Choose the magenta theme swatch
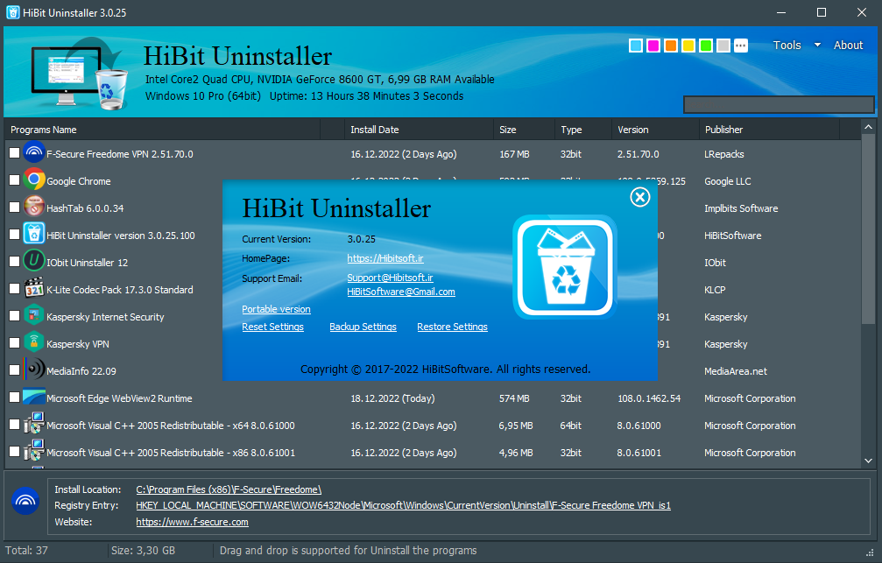The width and height of the screenshot is (882, 563). (x=653, y=46)
